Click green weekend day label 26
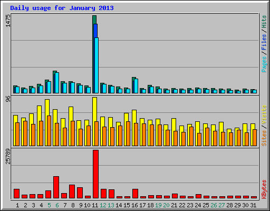The height and width of the screenshot is (211, 270). pos(214,205)
